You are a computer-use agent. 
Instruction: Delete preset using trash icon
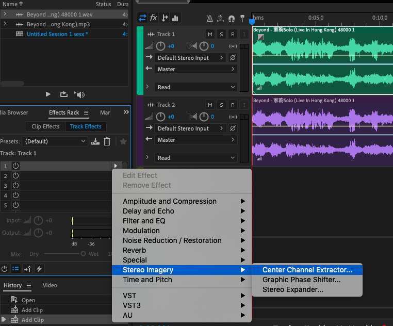click(x=107, y=141)
